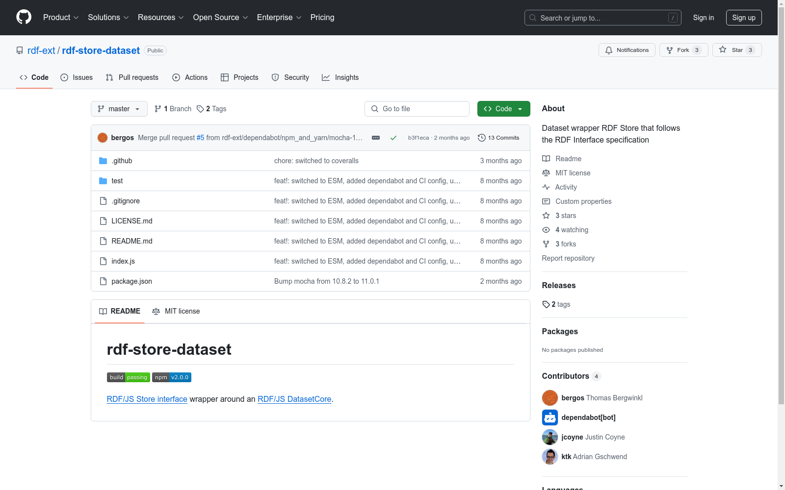Open the master branch selector
This screenshot has width=785, height=490.
[x=119, y=109]
